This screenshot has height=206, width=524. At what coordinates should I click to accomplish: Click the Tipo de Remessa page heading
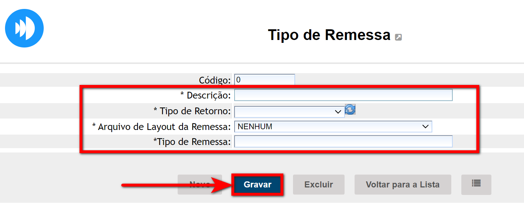329,35
